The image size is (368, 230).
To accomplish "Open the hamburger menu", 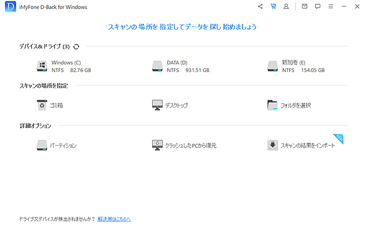I will pos(331,6).
